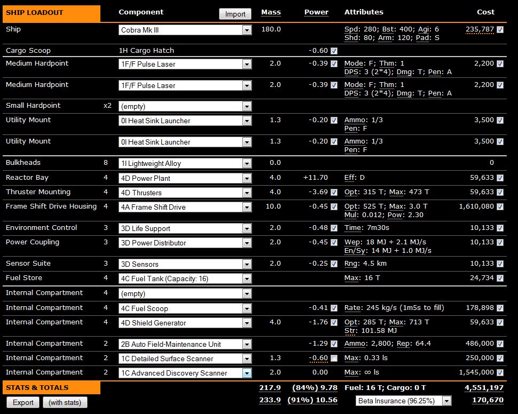Toggle Power Distributor power checkbox

334,242
